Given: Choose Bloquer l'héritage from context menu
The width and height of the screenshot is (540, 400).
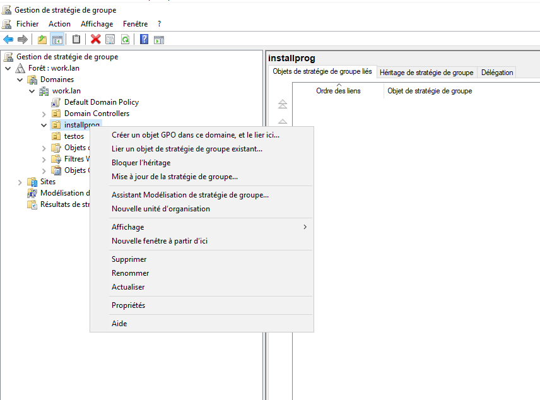Looking at the screenshot, I should coord(141,163).
